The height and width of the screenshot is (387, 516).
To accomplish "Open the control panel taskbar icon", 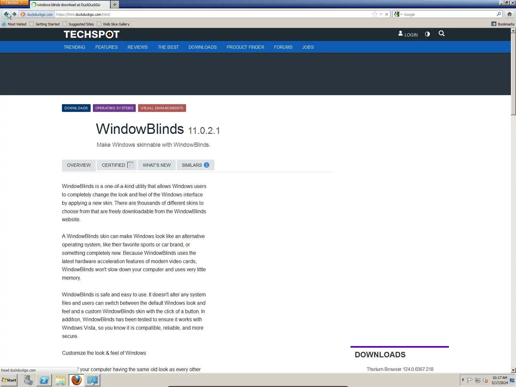I will 93,380.
